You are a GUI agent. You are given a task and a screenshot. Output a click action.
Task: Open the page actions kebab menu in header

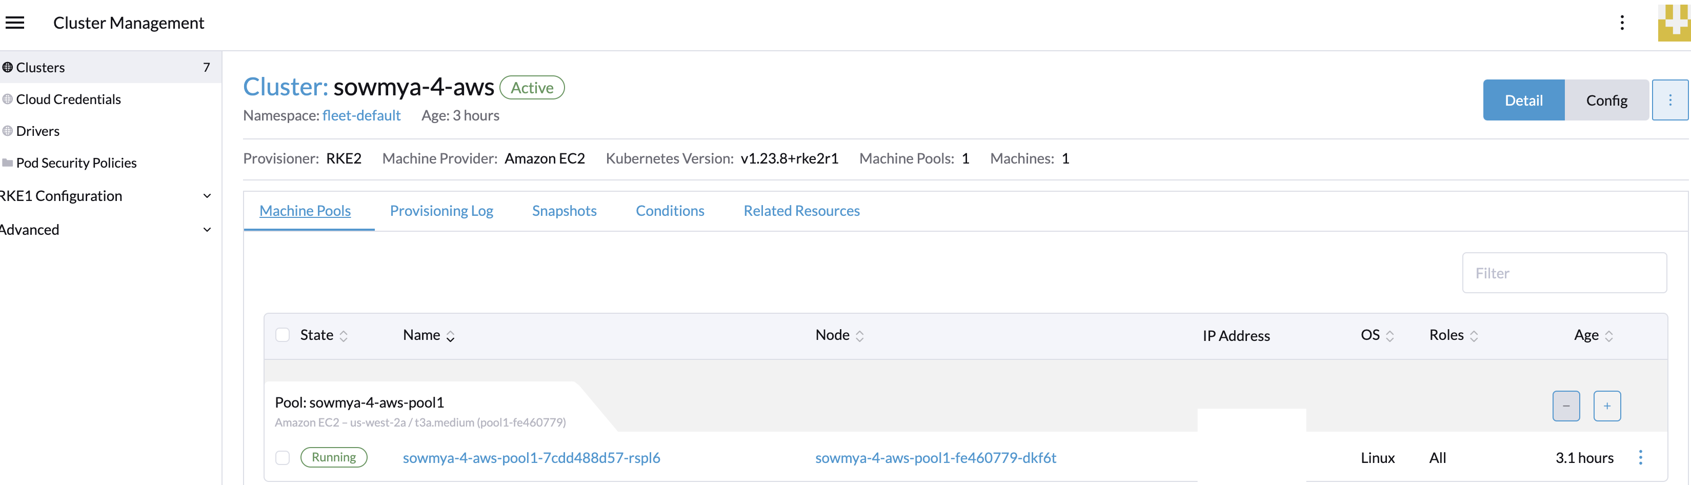coord(1622,23)
